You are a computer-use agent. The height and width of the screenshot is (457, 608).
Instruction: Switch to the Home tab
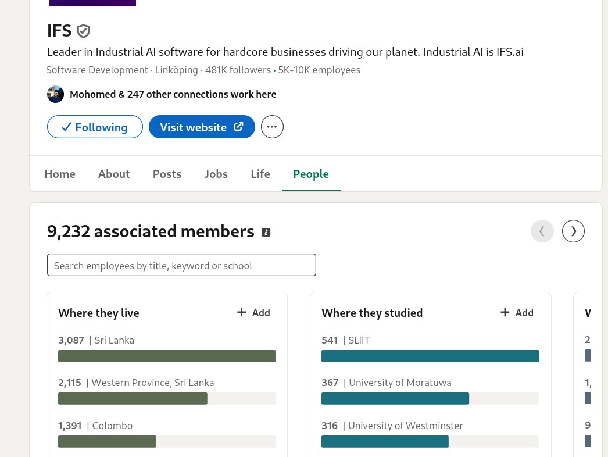(x=60, y=174)
